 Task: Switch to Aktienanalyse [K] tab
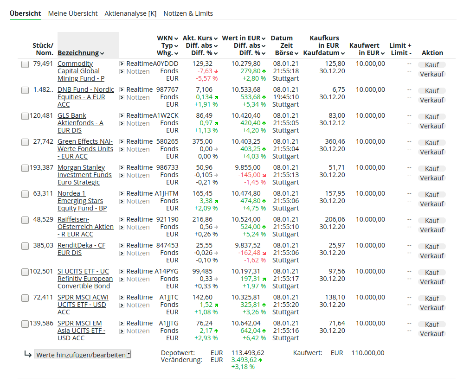click(x=130, y=13)
